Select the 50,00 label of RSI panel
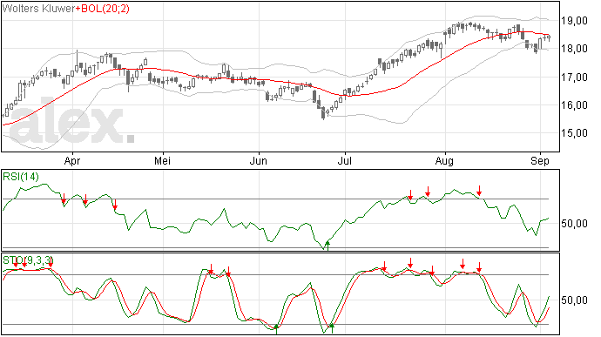601x337 pixels. [x=575, y=224]
